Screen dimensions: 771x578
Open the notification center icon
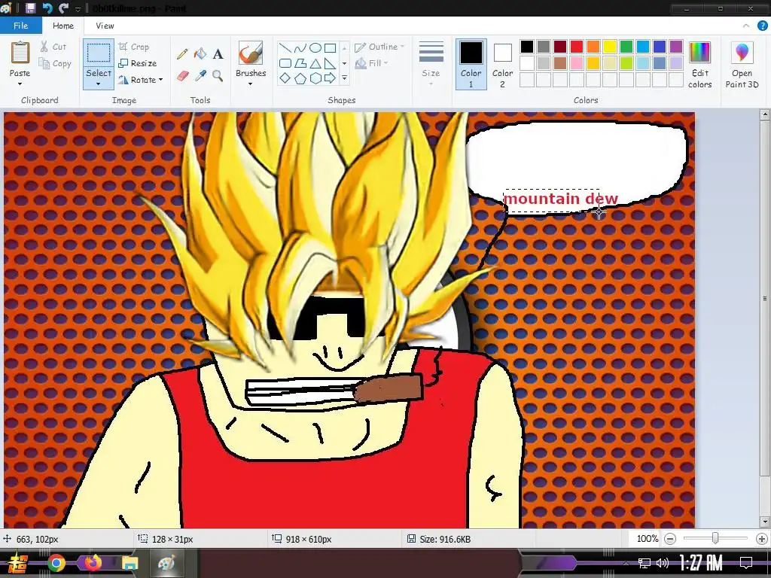[746, 562]
